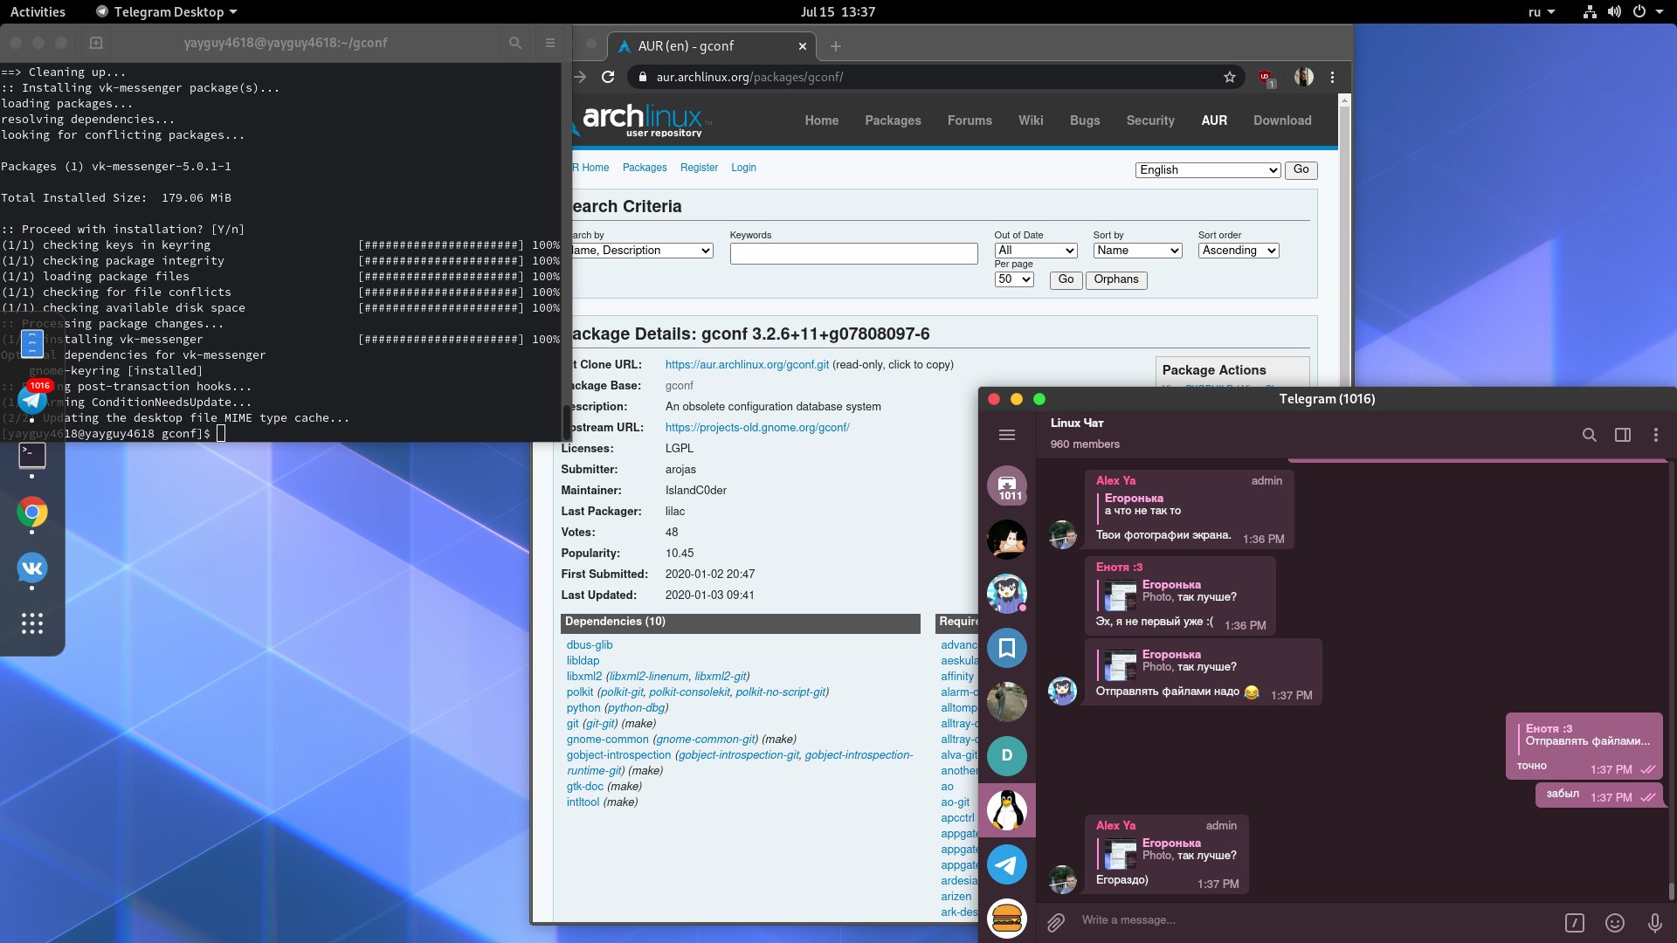
Task: Reload the gconf AUR page
Action: tap(609, 77)
